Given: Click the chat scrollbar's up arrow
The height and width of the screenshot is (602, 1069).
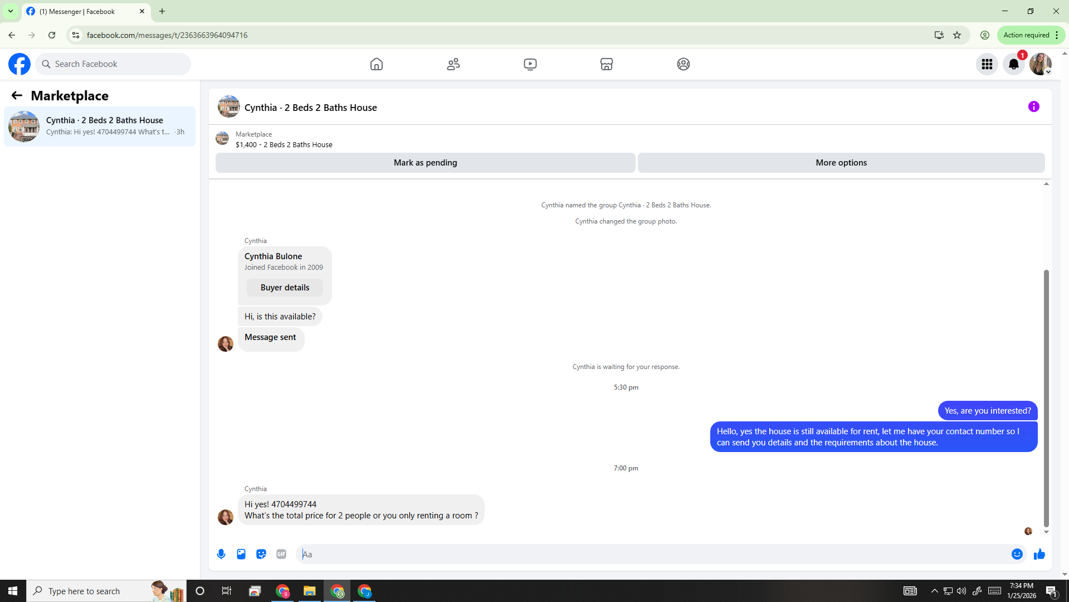Looking at the screenshot, I should (1046, 184).
